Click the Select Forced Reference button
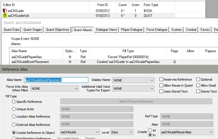Viewport: 218px width, 139px height. pos(136,101)
